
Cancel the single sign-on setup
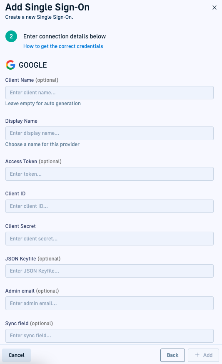[17, 355]
